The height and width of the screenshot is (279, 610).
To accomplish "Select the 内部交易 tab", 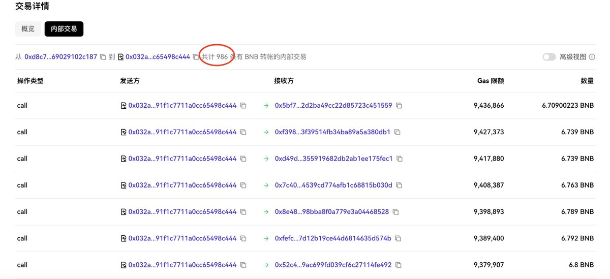I will tap(64, 29).
